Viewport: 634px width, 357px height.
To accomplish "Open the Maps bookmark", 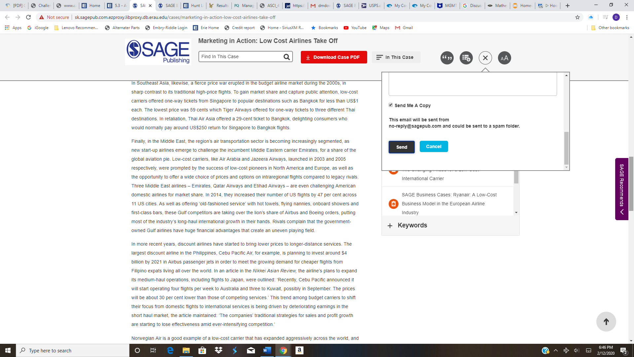I will (381, 28).
